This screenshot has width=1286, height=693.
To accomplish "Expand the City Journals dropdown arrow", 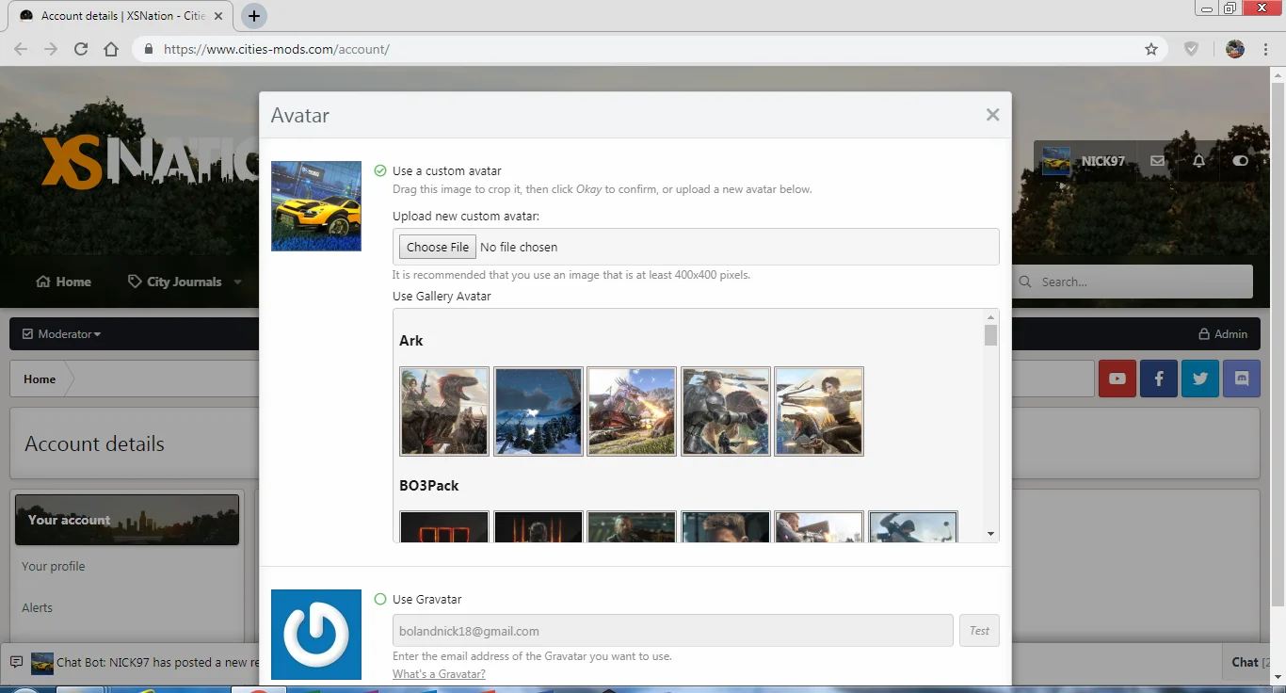I will tap(238, 282).
